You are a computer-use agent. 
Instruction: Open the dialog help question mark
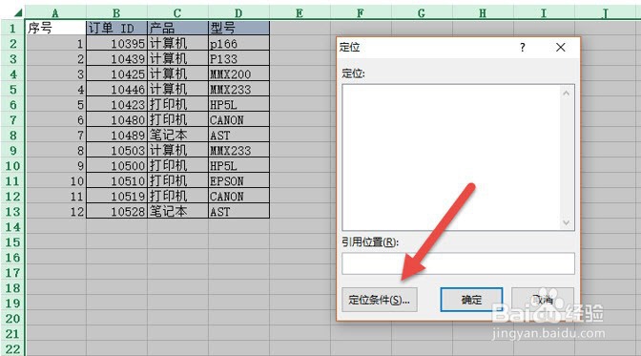(x=523, y=48)
